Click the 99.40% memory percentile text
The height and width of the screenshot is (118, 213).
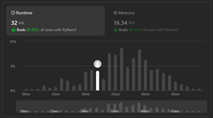point(135,30)
